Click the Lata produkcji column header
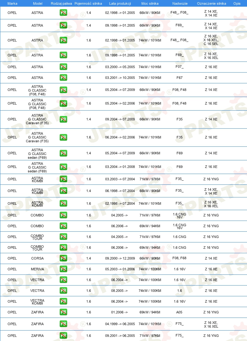Screen dimensions: 247x341 click(x=120, y=3)
